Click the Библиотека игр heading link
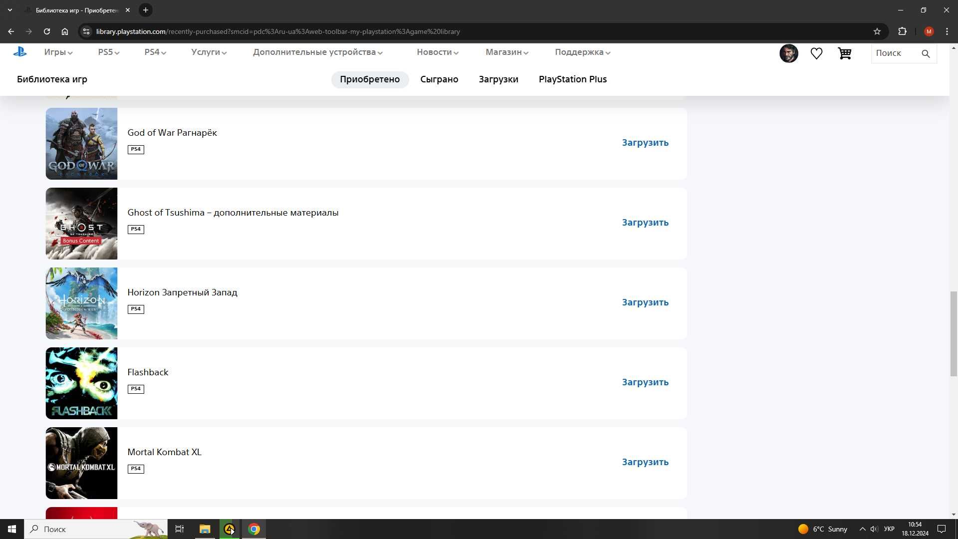958x539 pixels. pyautogui.click(x=52, y=79)
